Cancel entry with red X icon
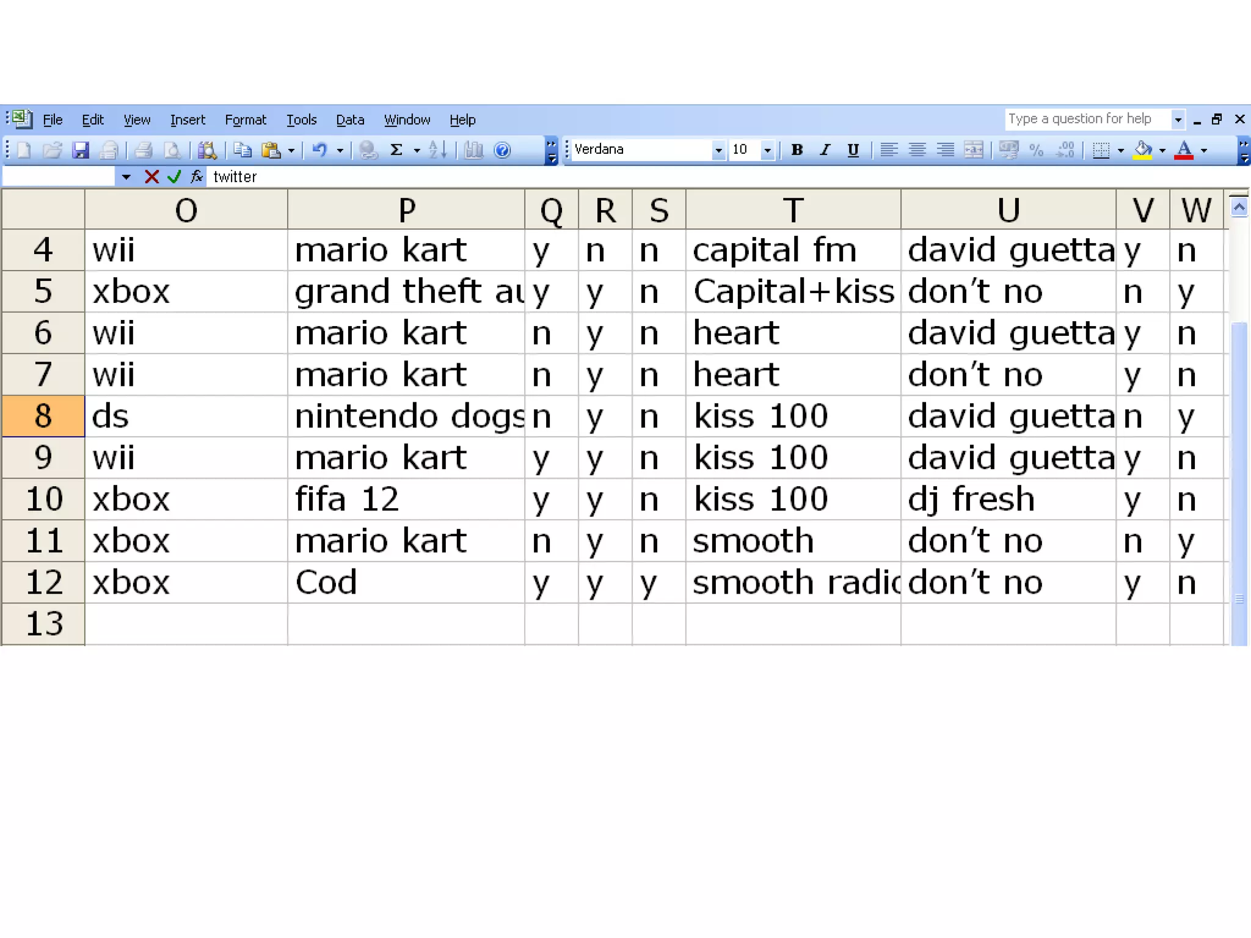The image size is (1251, 938). pyautogui.click(x=152, y=177)
